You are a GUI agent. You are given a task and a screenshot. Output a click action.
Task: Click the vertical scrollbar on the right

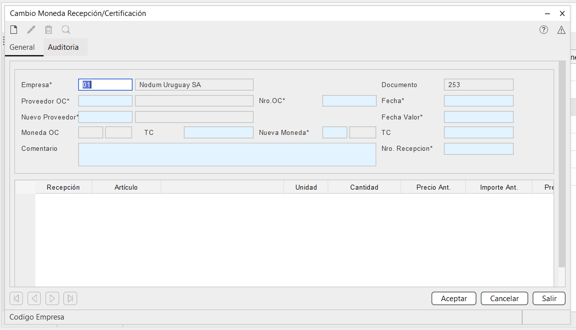tap(562, 164)
